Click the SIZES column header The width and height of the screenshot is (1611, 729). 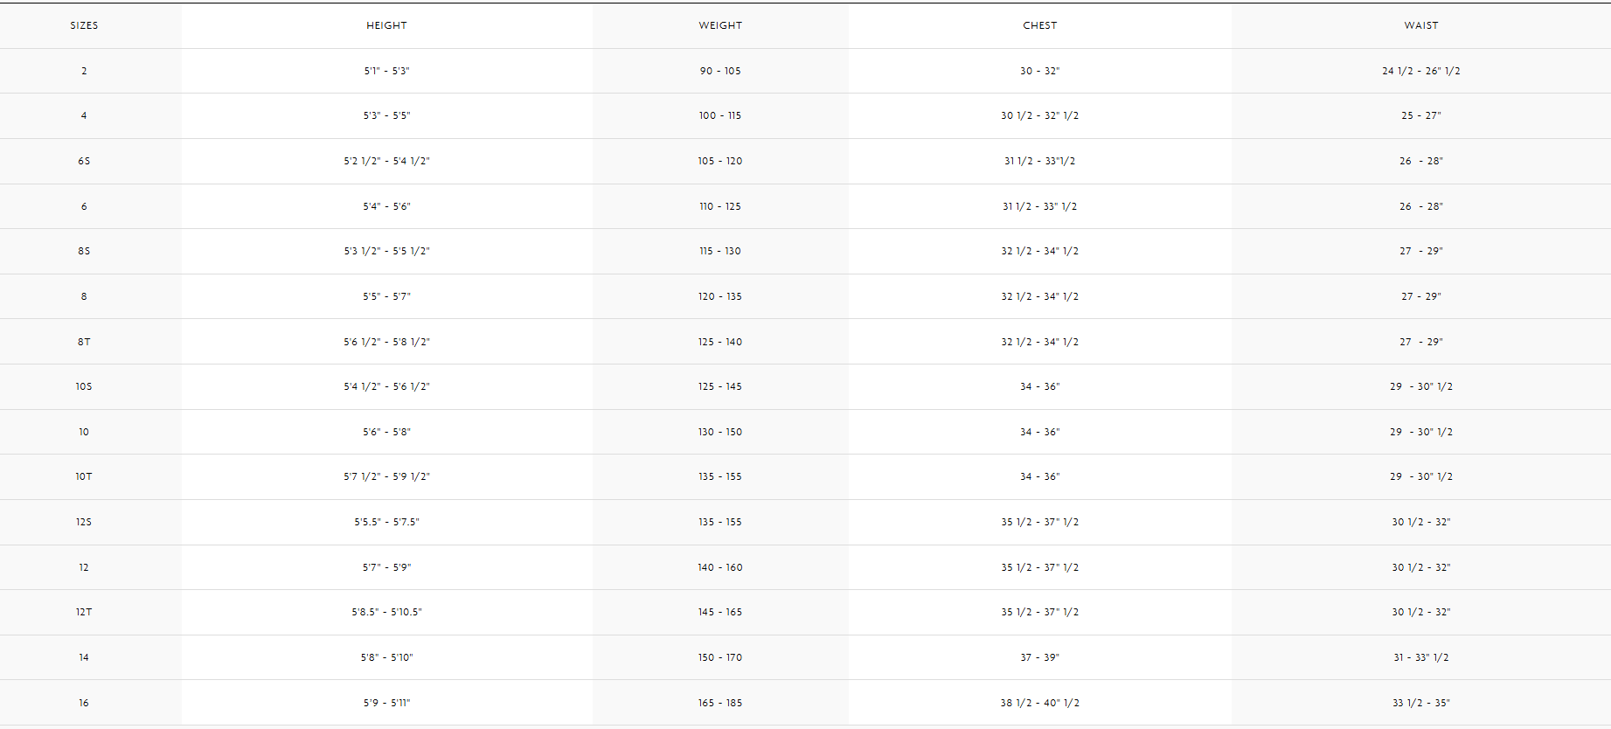pyautogui.click(x=84, y=25)
